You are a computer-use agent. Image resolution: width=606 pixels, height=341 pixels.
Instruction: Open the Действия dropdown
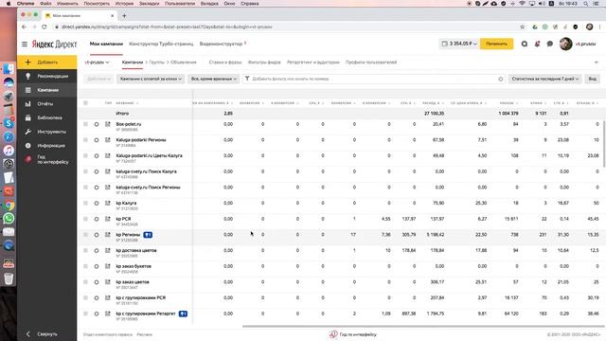coord(98,79)
